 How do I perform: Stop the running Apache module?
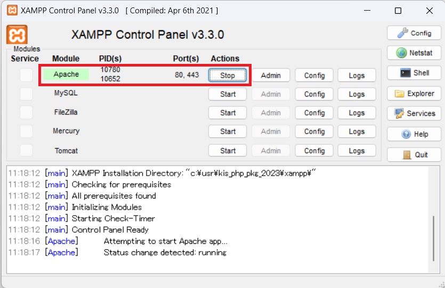pyautogui.click(x=228, y=76)
